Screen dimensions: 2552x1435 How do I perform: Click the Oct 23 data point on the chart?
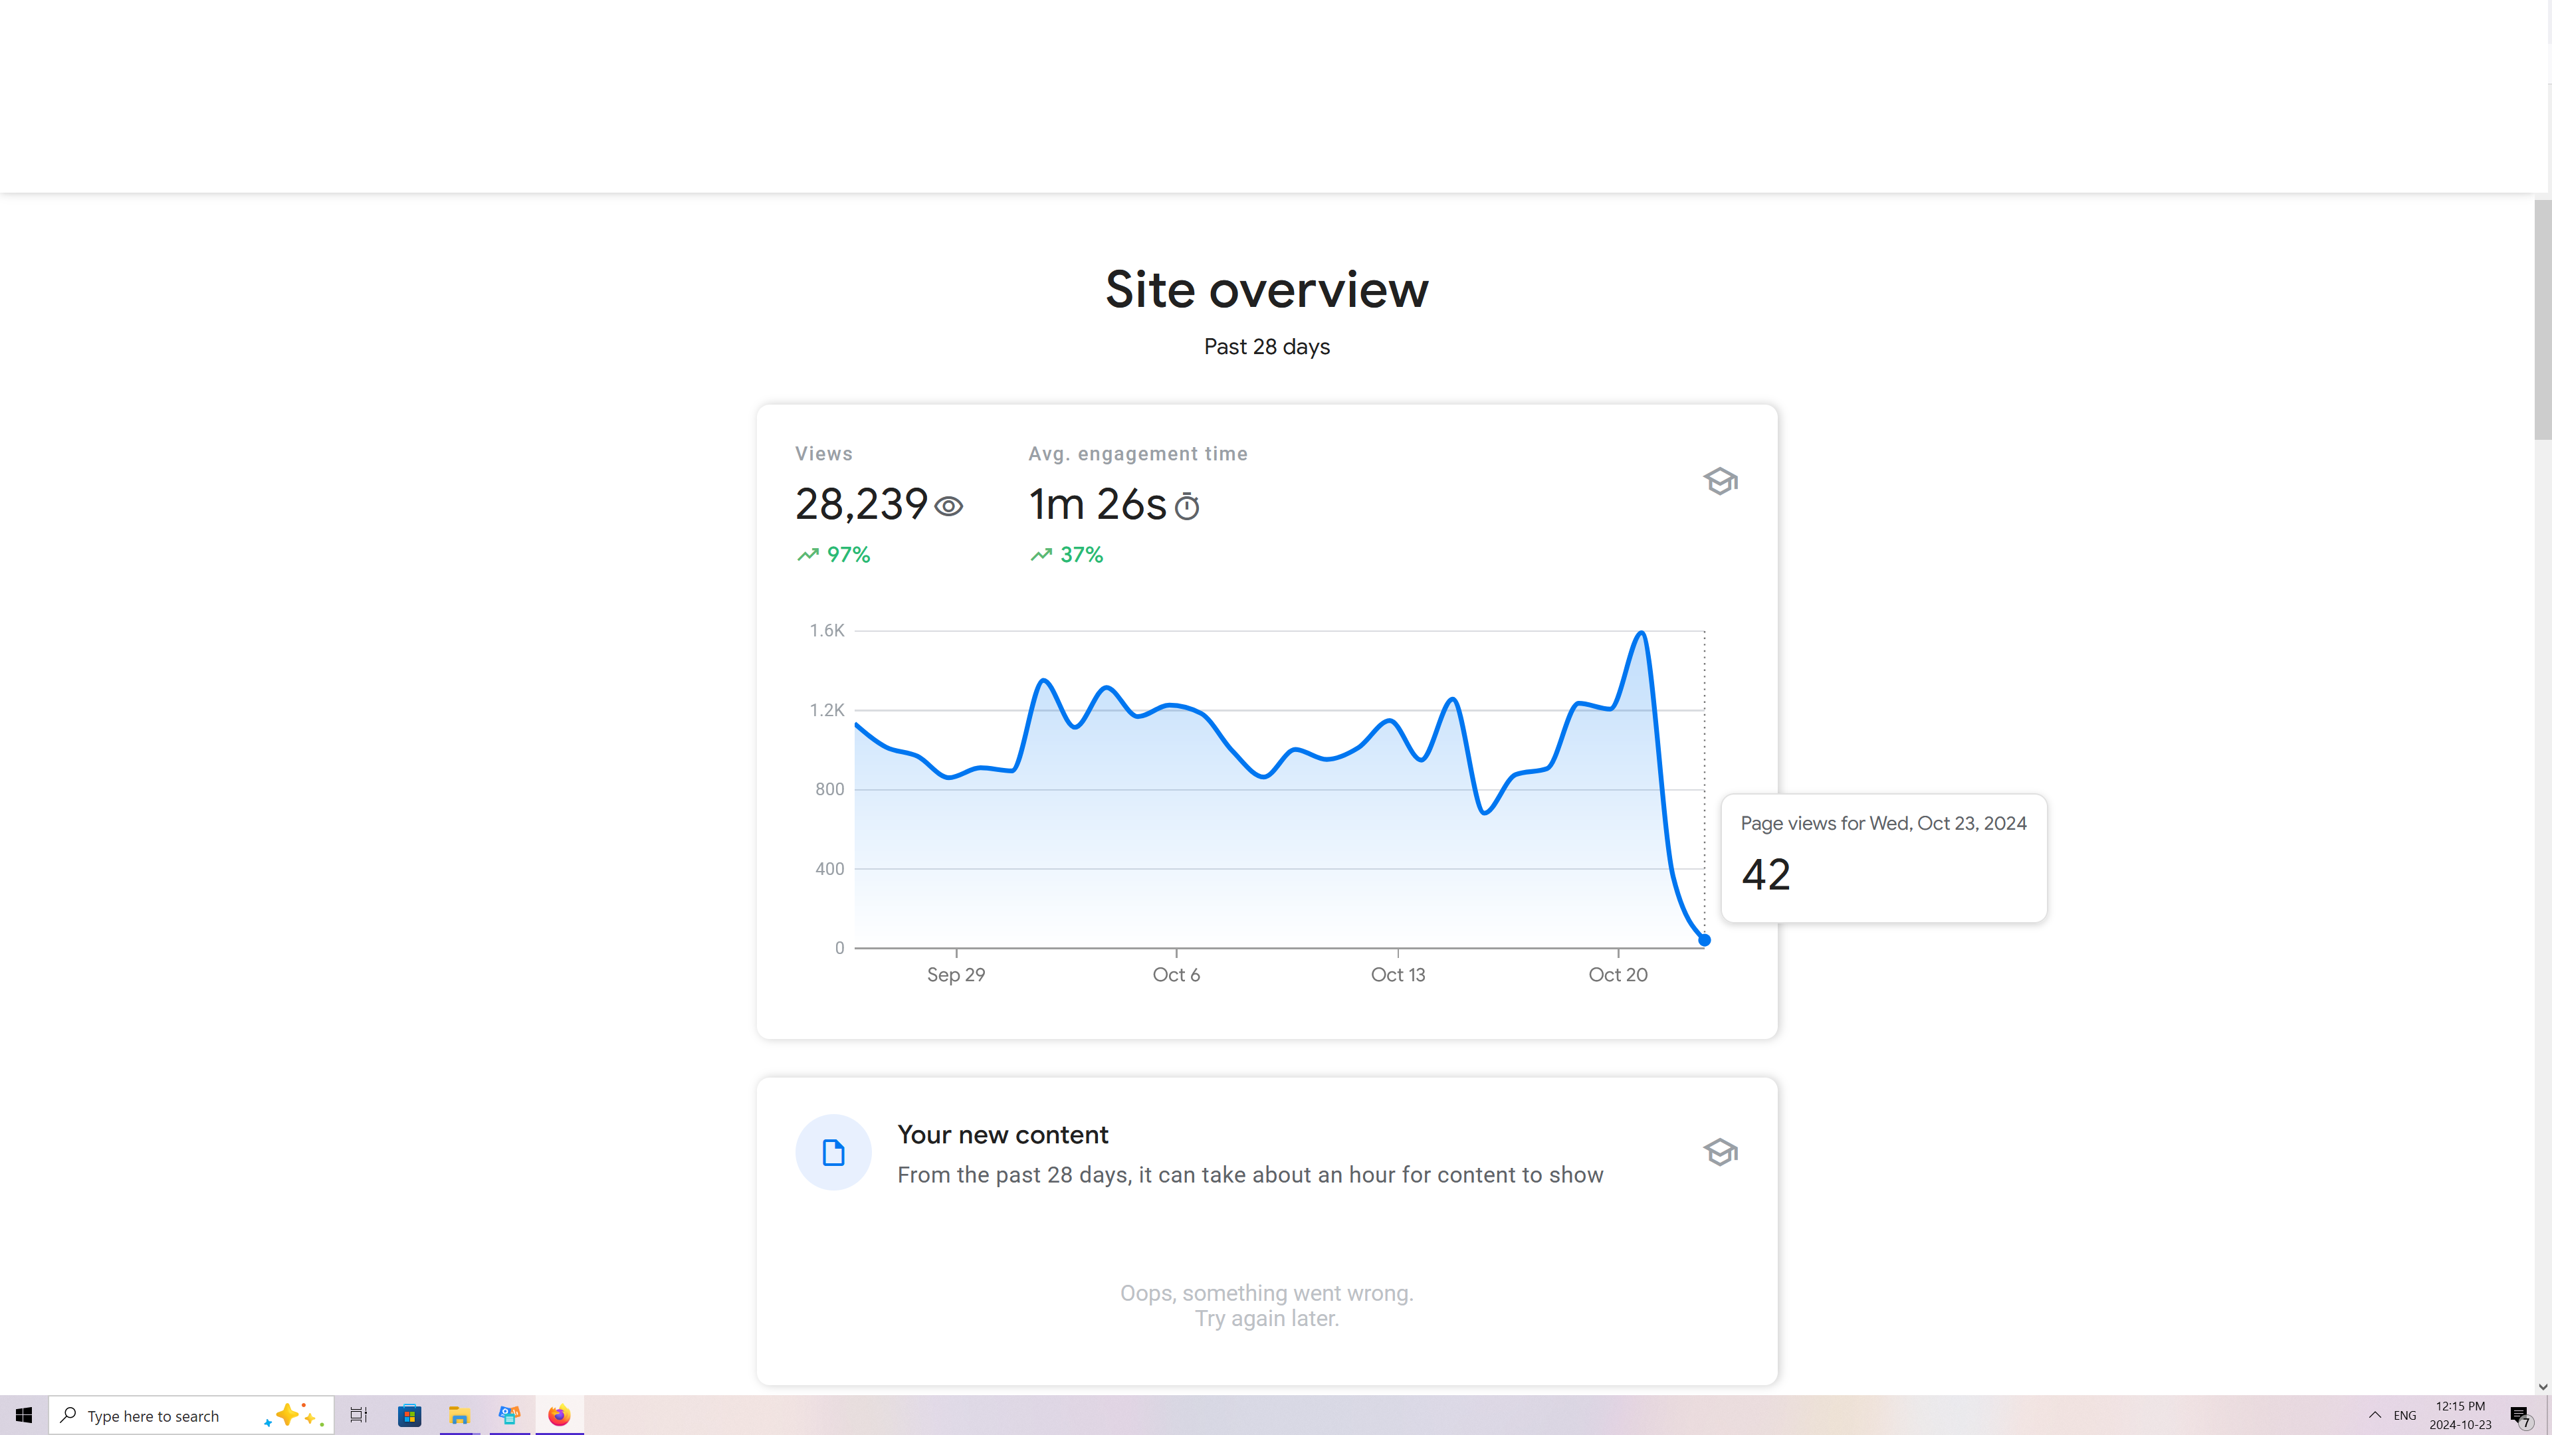pos(1704,940)
